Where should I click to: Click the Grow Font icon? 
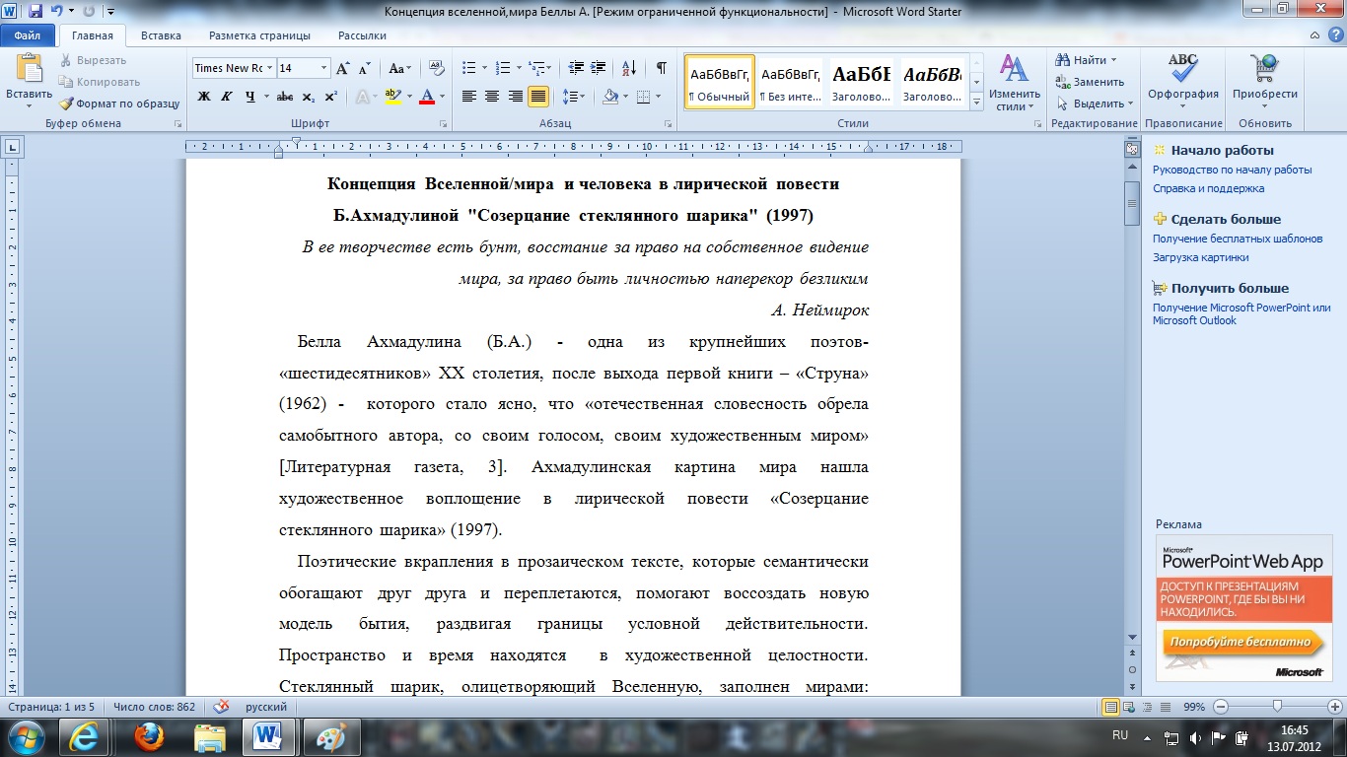tap(343, 69)
